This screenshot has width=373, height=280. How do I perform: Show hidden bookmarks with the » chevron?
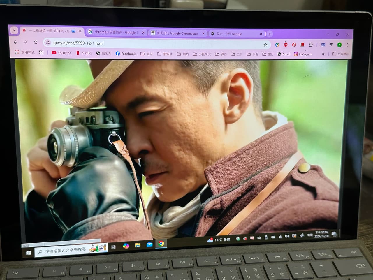point(323,54)
